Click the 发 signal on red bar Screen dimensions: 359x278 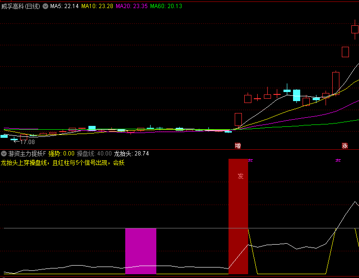[x=240, y=176]
